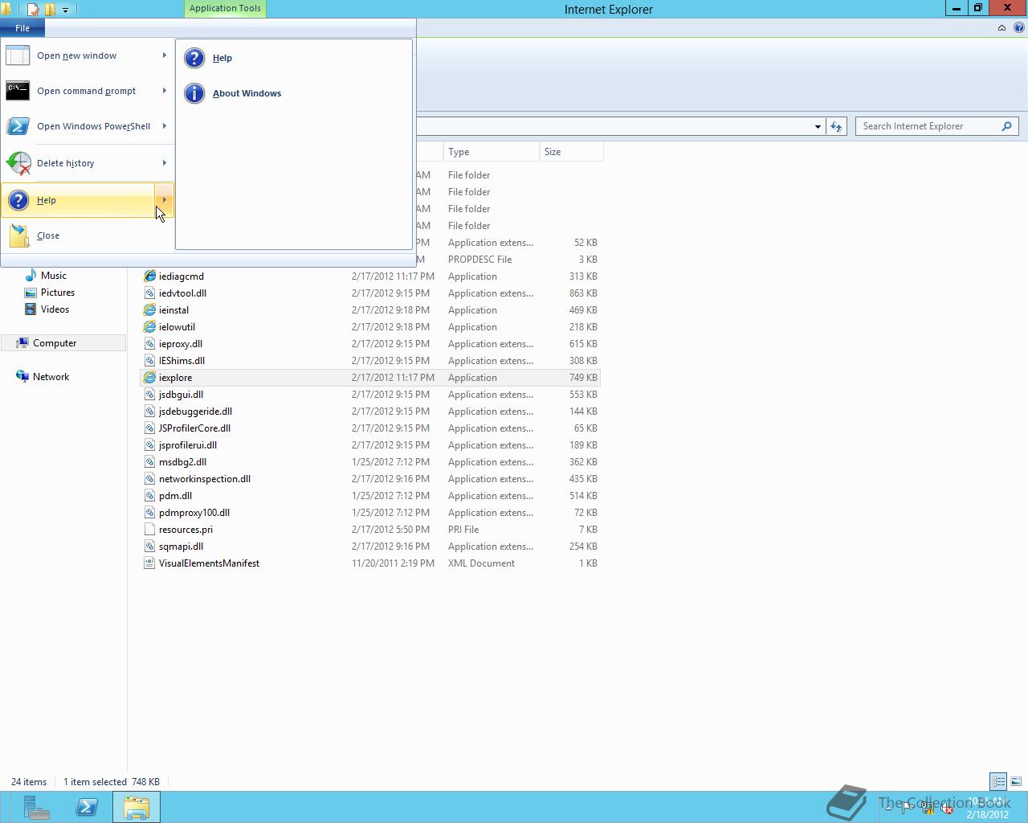The height and width of the screenshot is (823, 1028).
Task: Click the Properties quick access icon
Action: pos(33,10)
